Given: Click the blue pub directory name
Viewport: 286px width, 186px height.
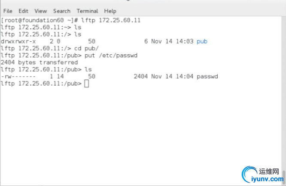Looking at the screenshot, I should pyautogui.click(x=202, y=41).
